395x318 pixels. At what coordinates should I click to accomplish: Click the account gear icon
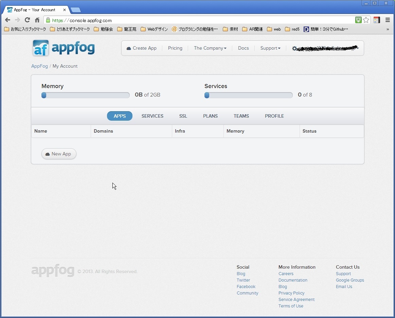294,48
